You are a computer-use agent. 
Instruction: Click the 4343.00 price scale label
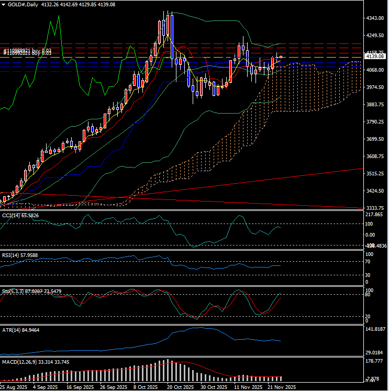[375, 18]
